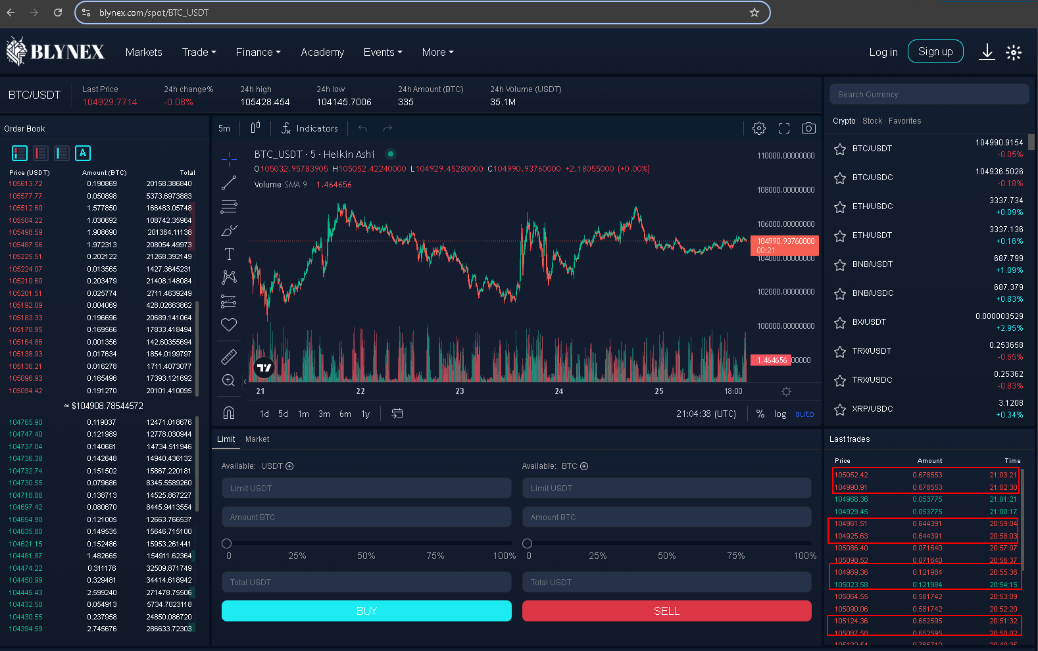1038x651 pixels.
Task: Take a chart snapshot with camera icon
Action: tap(808, 128)
